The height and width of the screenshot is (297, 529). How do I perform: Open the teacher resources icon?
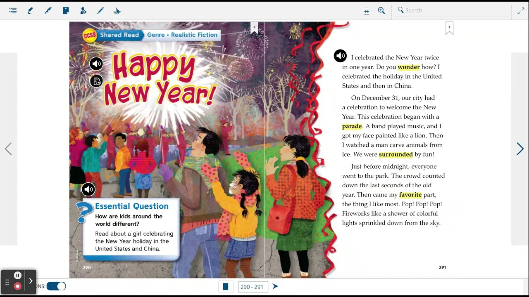(x=83, y=10)
